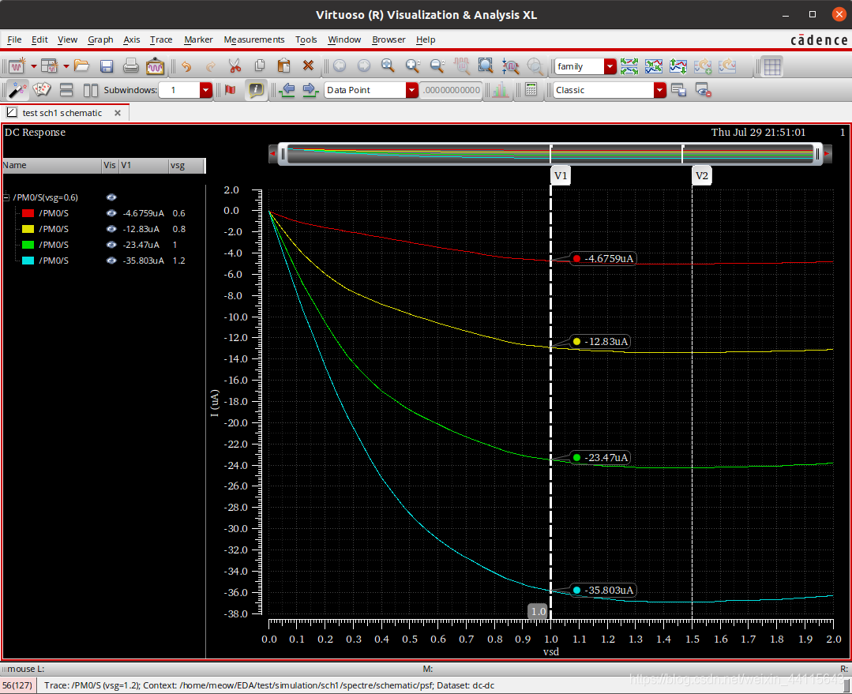Open the histogram bar chart tool
The width and height of the screenshot is (852, 694).
tap(501, 90)
